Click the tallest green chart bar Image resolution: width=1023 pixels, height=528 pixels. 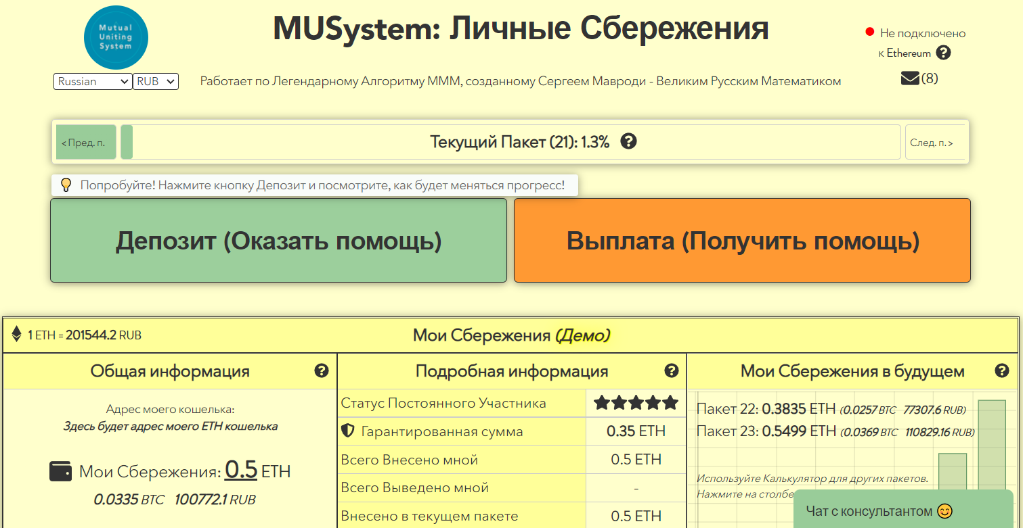click(992, 445)
